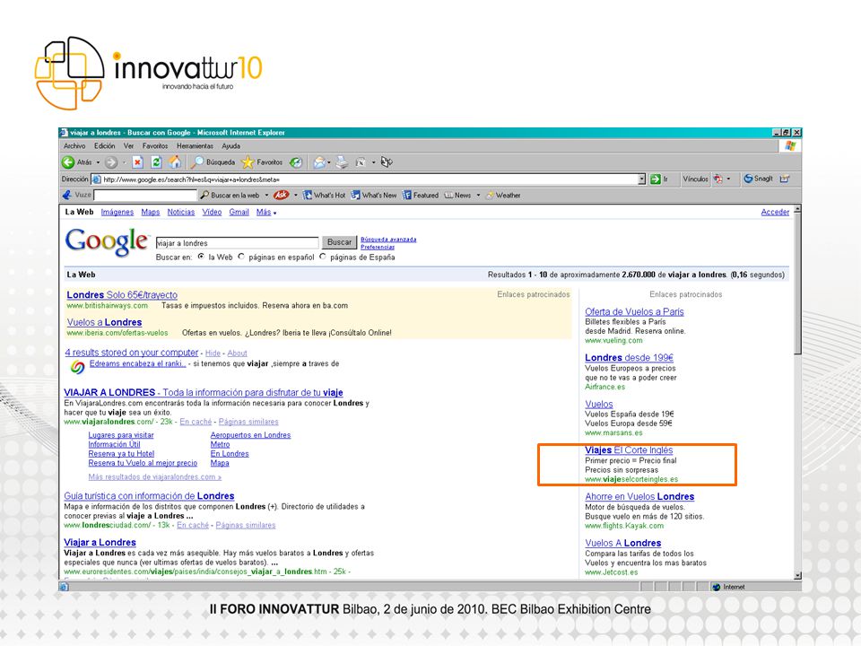The height and width of the screenshot is (646, 861).
Task: Open the Preferencias link
Action: point(378,248)
